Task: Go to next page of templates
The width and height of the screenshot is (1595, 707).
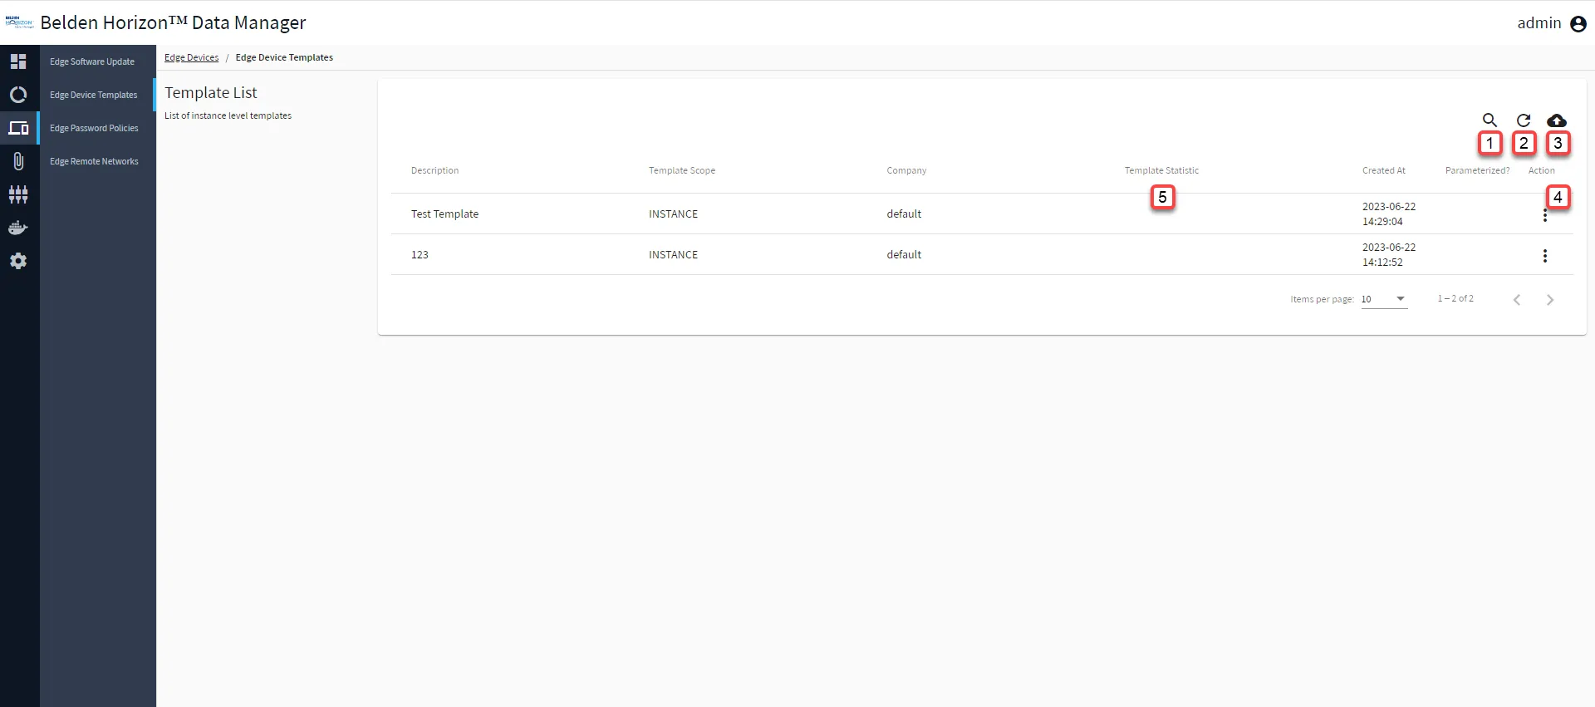Action: tap(1550, 300)
